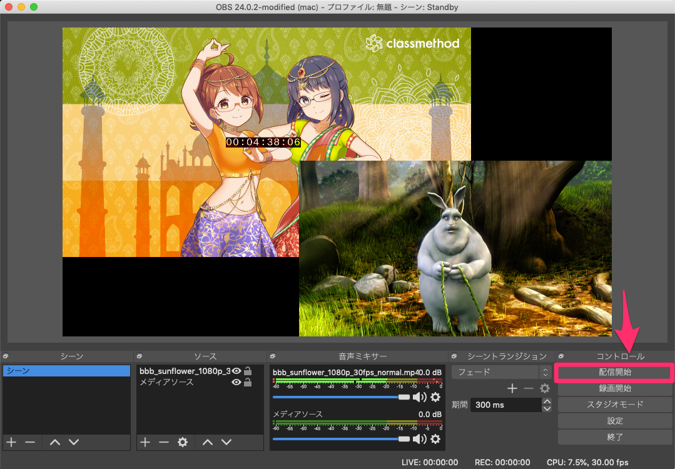
Task: Click the LIVE: 00:00:00 status text
Action: pyautogui.click(x=430, y=462)
